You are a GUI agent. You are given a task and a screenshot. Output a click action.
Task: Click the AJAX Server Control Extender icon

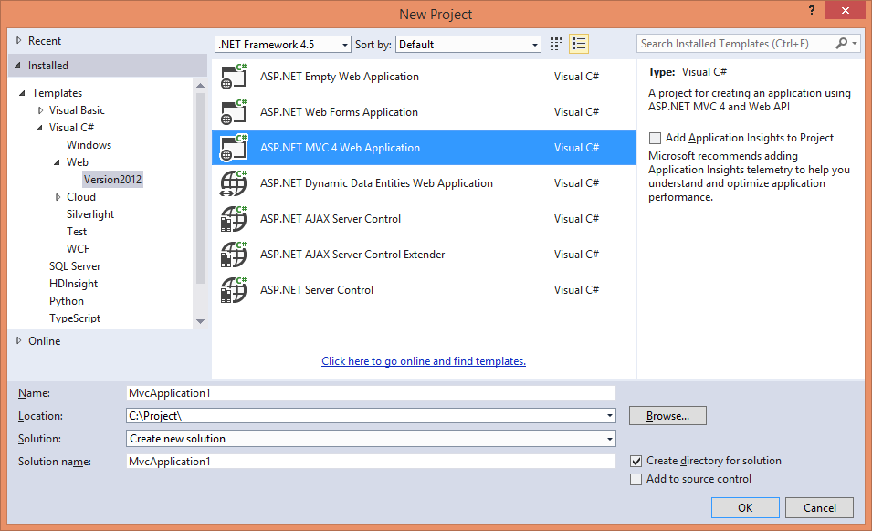pyautogui.click(x=234, y=255)
